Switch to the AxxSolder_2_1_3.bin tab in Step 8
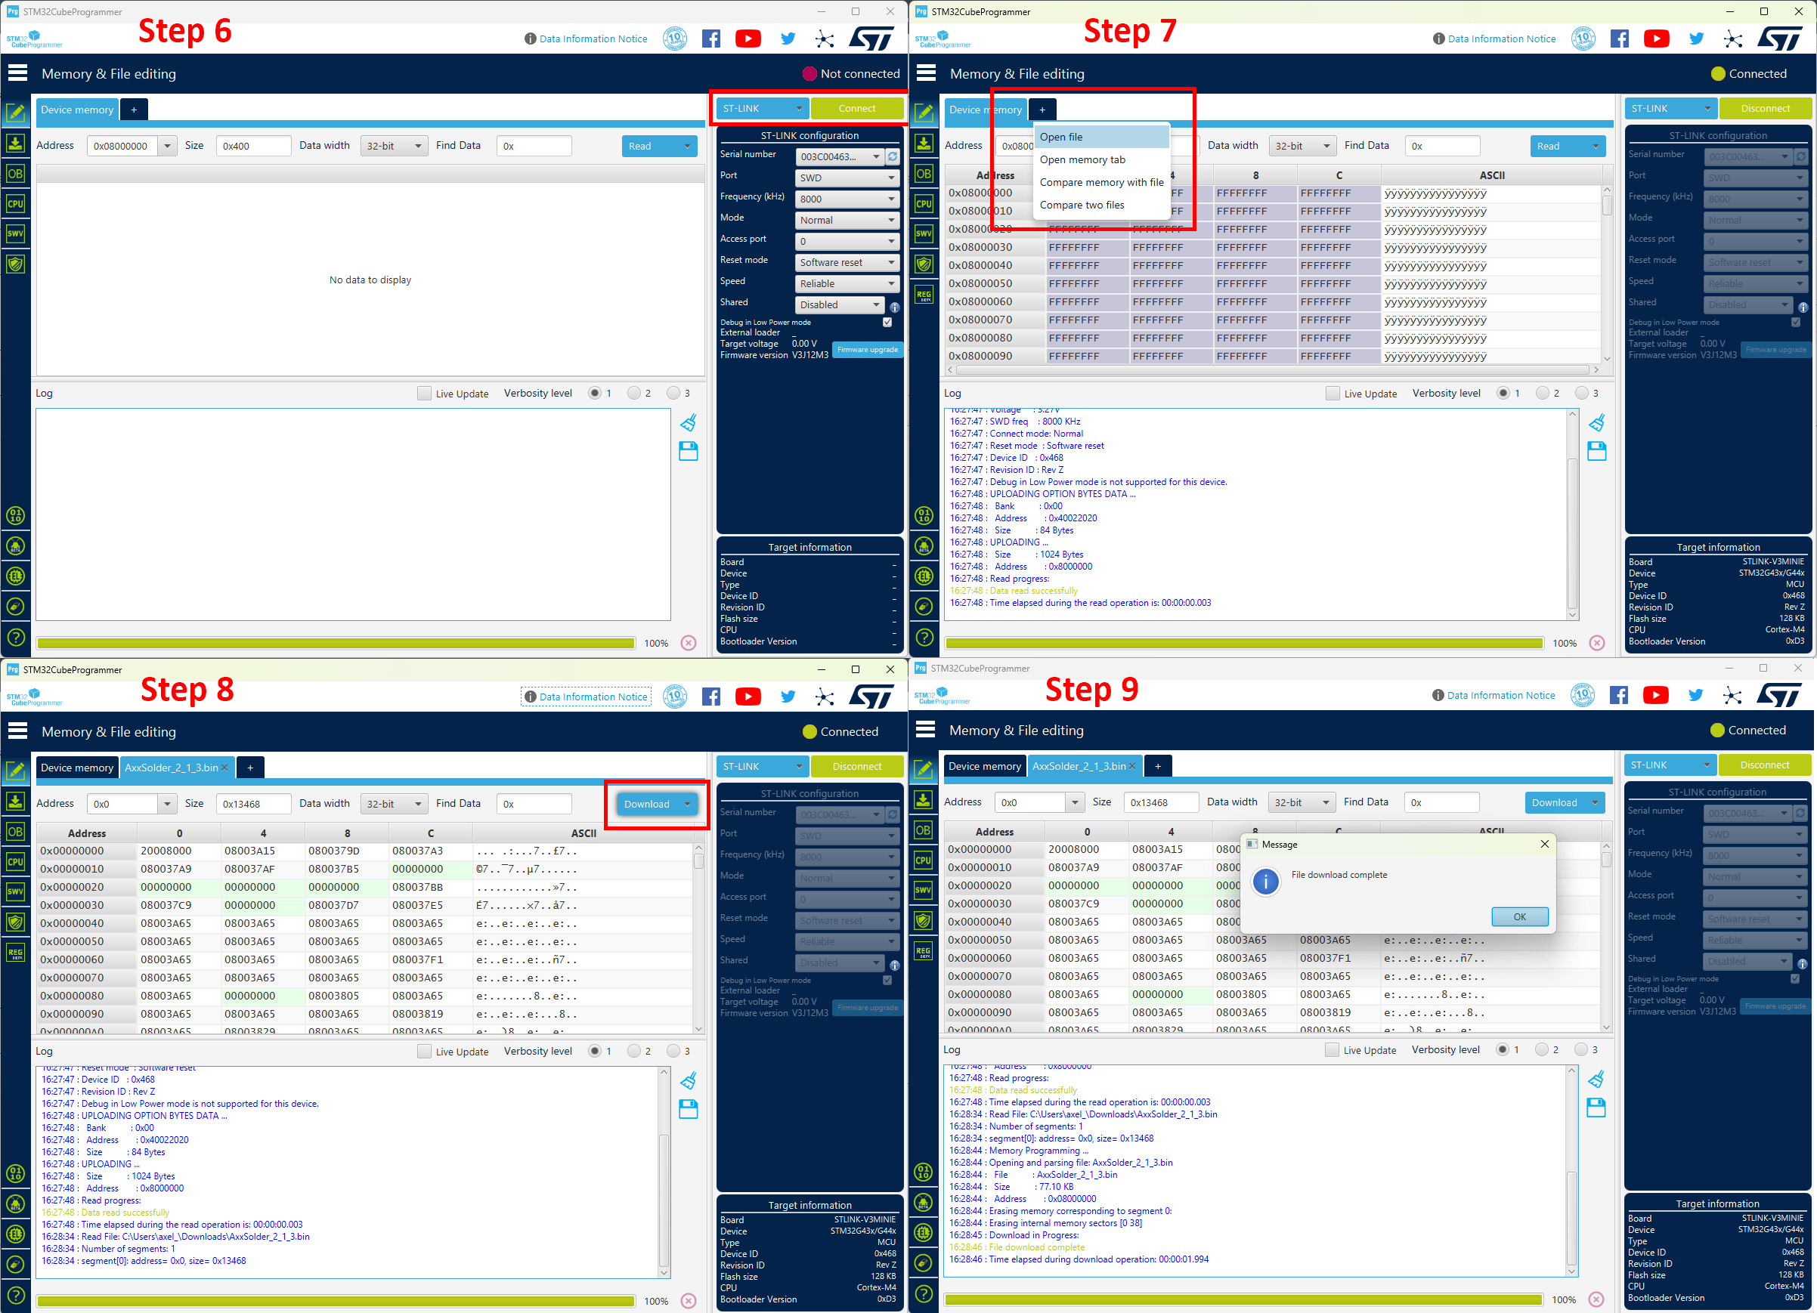 coord(172,768)
